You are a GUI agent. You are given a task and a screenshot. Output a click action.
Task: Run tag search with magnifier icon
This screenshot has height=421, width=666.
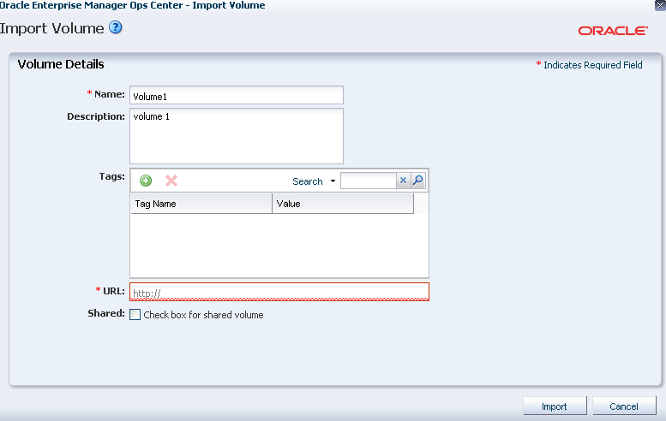click(418, 181)
